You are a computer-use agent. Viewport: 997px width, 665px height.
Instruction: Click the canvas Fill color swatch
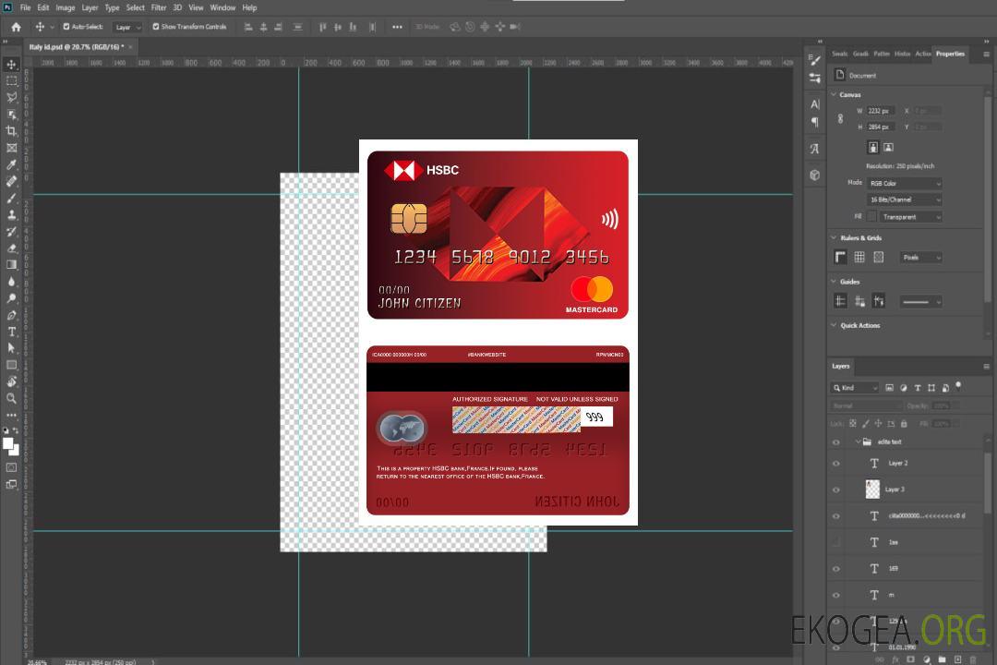[x=872, y=217]
